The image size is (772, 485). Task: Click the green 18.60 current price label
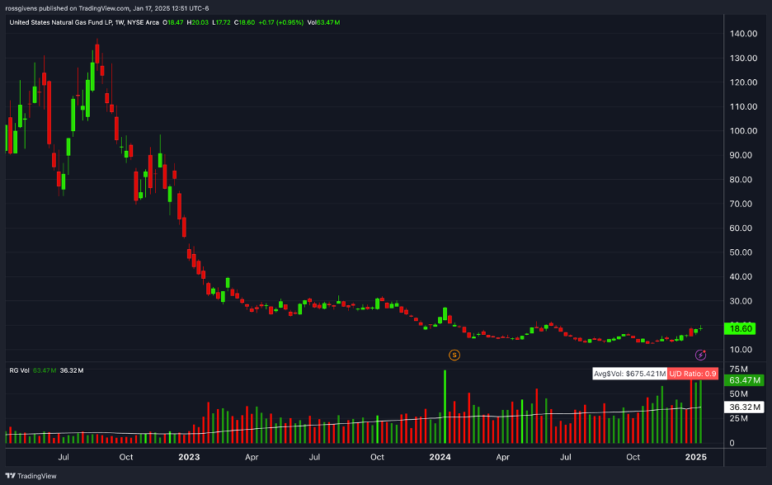(740, 328)
